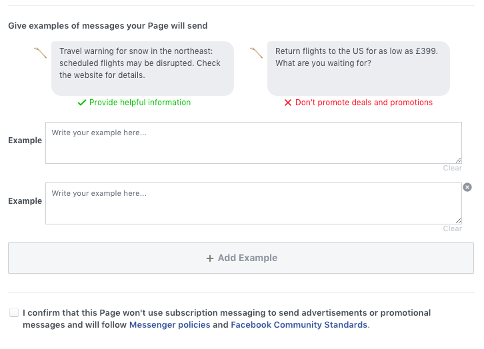This screenshot has height=349, width=484.
Task: Add another example message
Action: pyautogui.click(x=241, y=258)
